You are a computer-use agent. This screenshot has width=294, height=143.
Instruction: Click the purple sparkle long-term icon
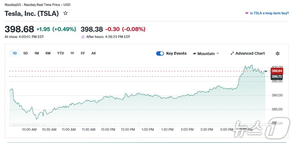click(x=247, y=13)
